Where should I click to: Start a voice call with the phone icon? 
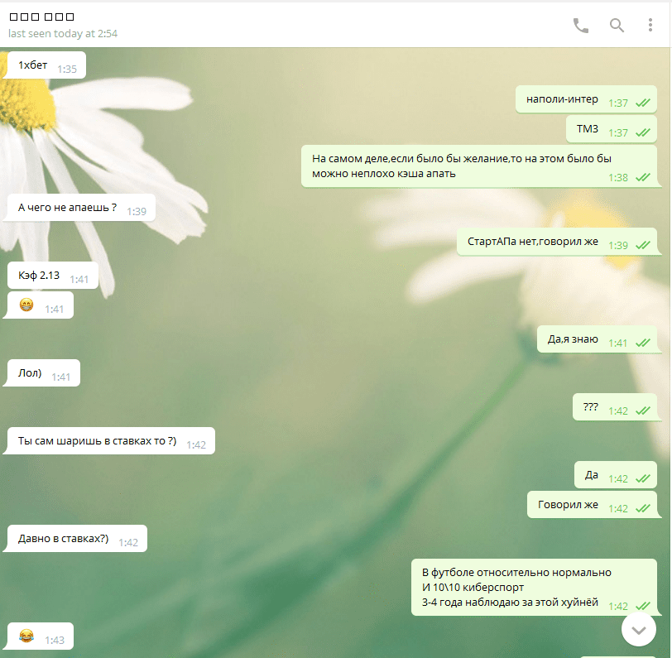581,25
